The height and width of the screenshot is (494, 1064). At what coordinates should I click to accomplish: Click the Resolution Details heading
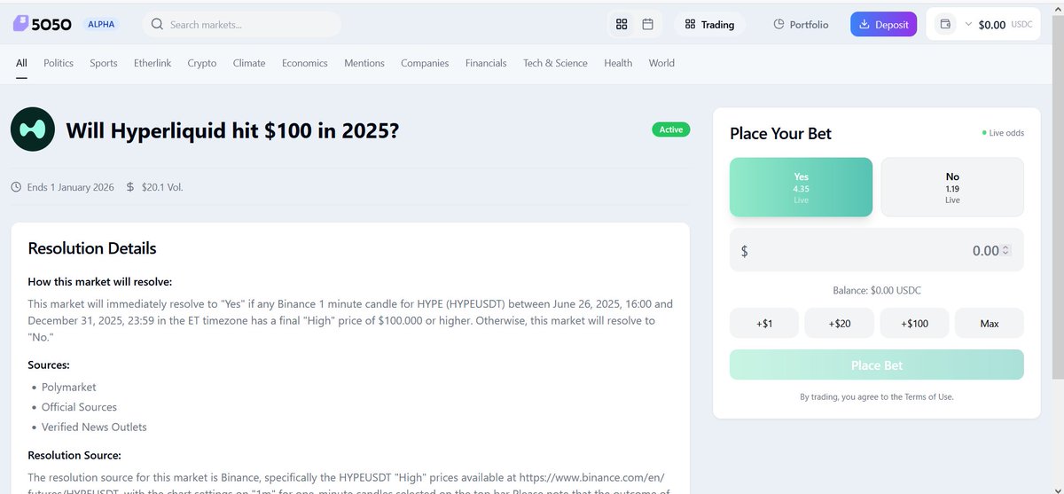92,248
